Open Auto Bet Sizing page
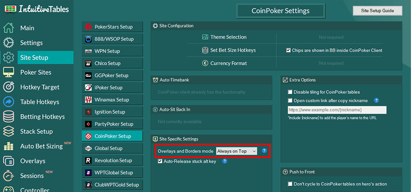Screen dimensions: 412x192 pyautogui.click(x=41, y=146)
